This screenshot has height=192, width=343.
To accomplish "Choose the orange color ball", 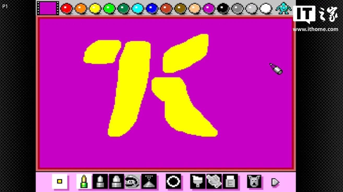I will pyautogui.click(x=81, y=8).
